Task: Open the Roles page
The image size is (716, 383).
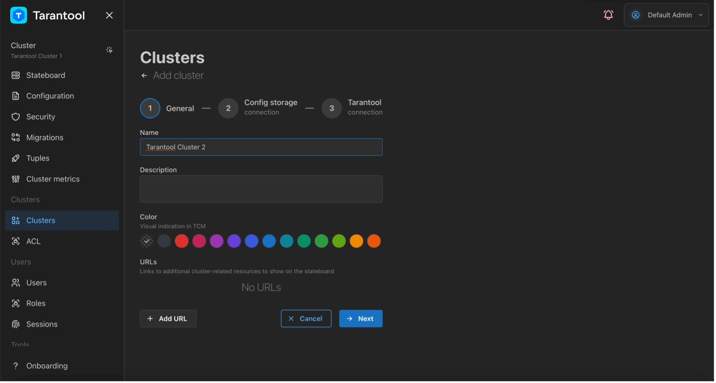Action: (x=62, y=304)
